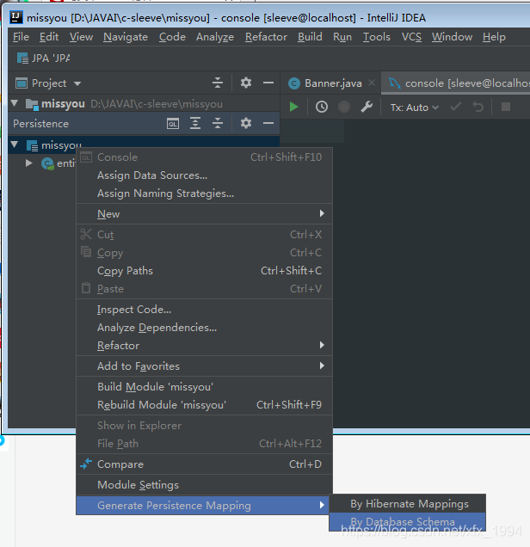
Task: Choose Rebuild Module 'missyou'
Action: (205, 405)
